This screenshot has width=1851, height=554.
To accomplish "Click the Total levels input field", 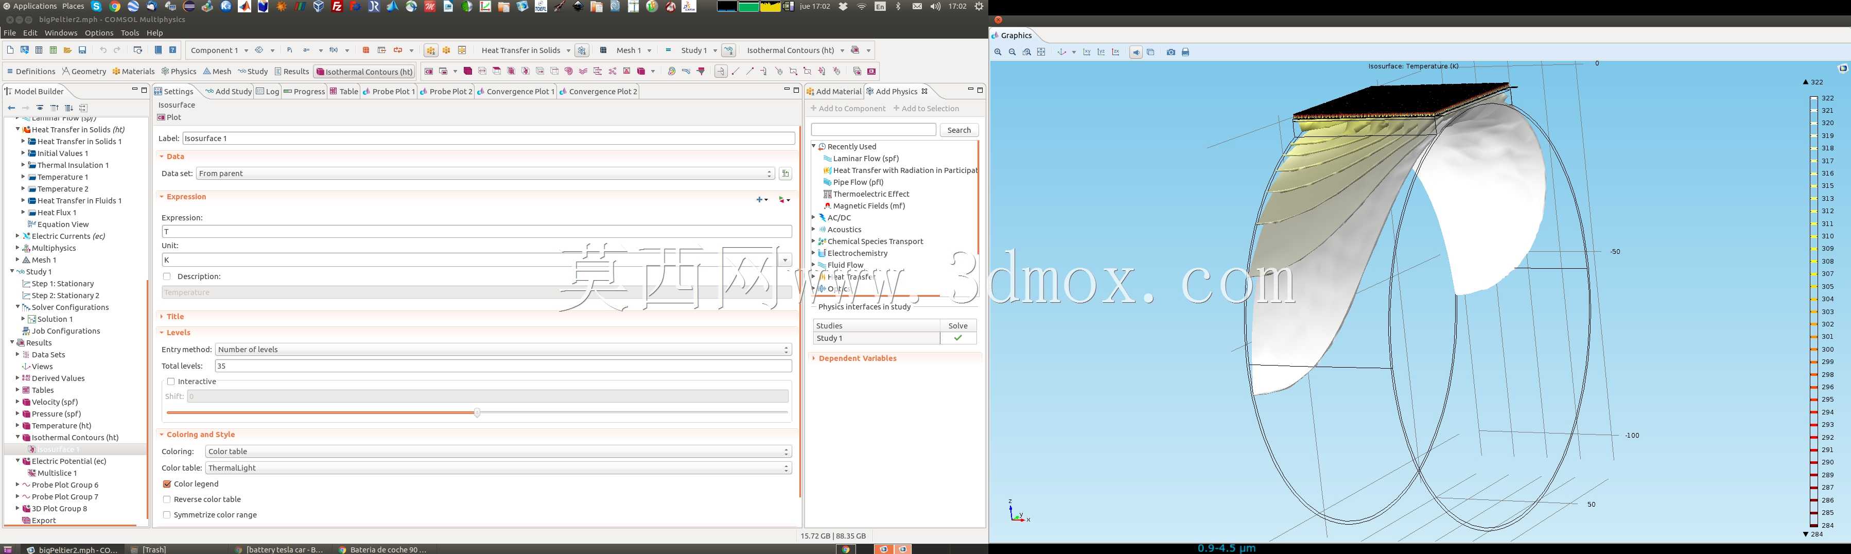I will point(503,367).
